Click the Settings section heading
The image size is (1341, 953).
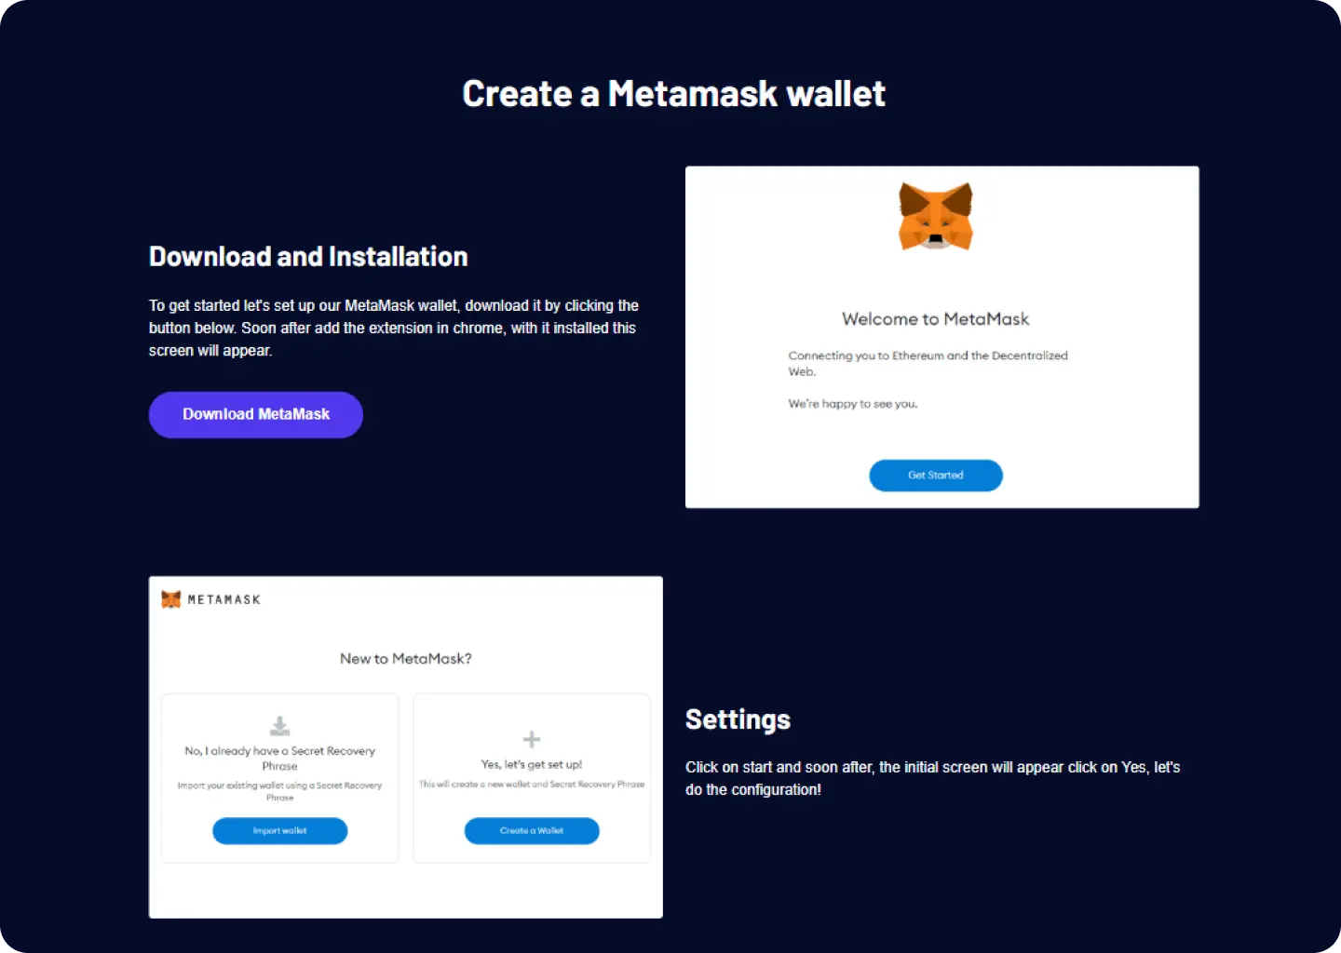click(x=738, y=719)
